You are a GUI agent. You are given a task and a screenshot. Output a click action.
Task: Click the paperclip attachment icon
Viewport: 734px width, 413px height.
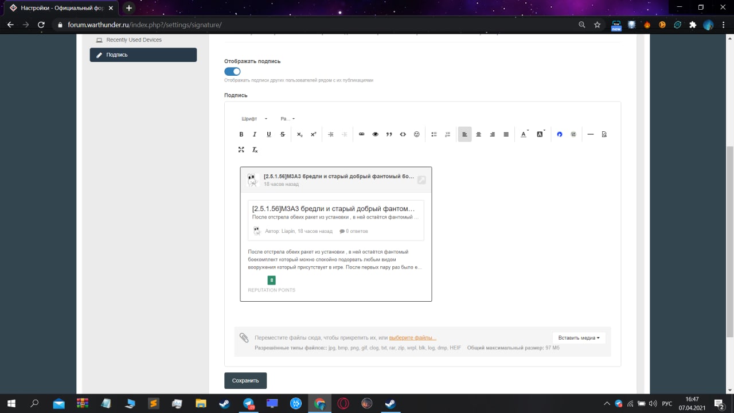[244, 338]
